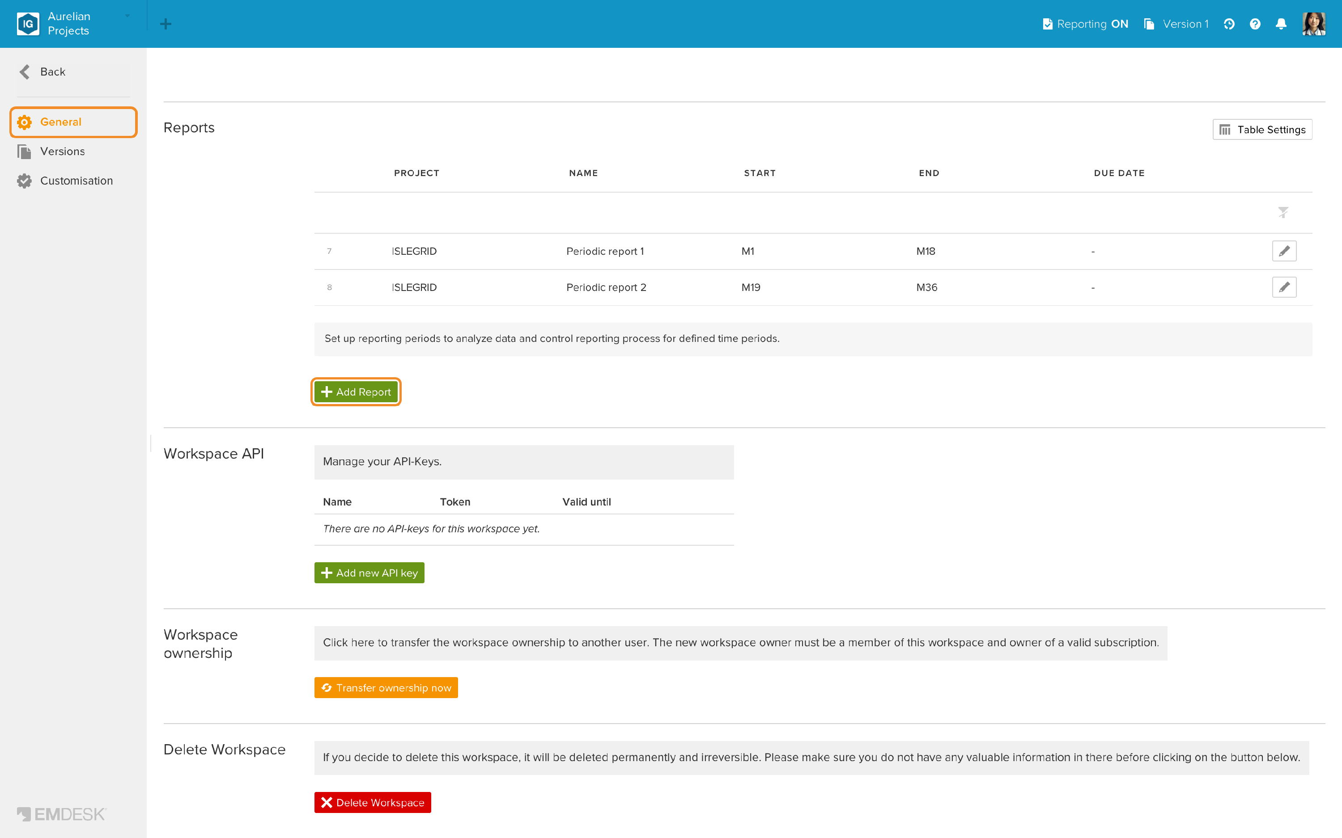Viewport: 1342px width, 838px height.
Task: Click the 'Token' API column header
Action: click(455, 501)
